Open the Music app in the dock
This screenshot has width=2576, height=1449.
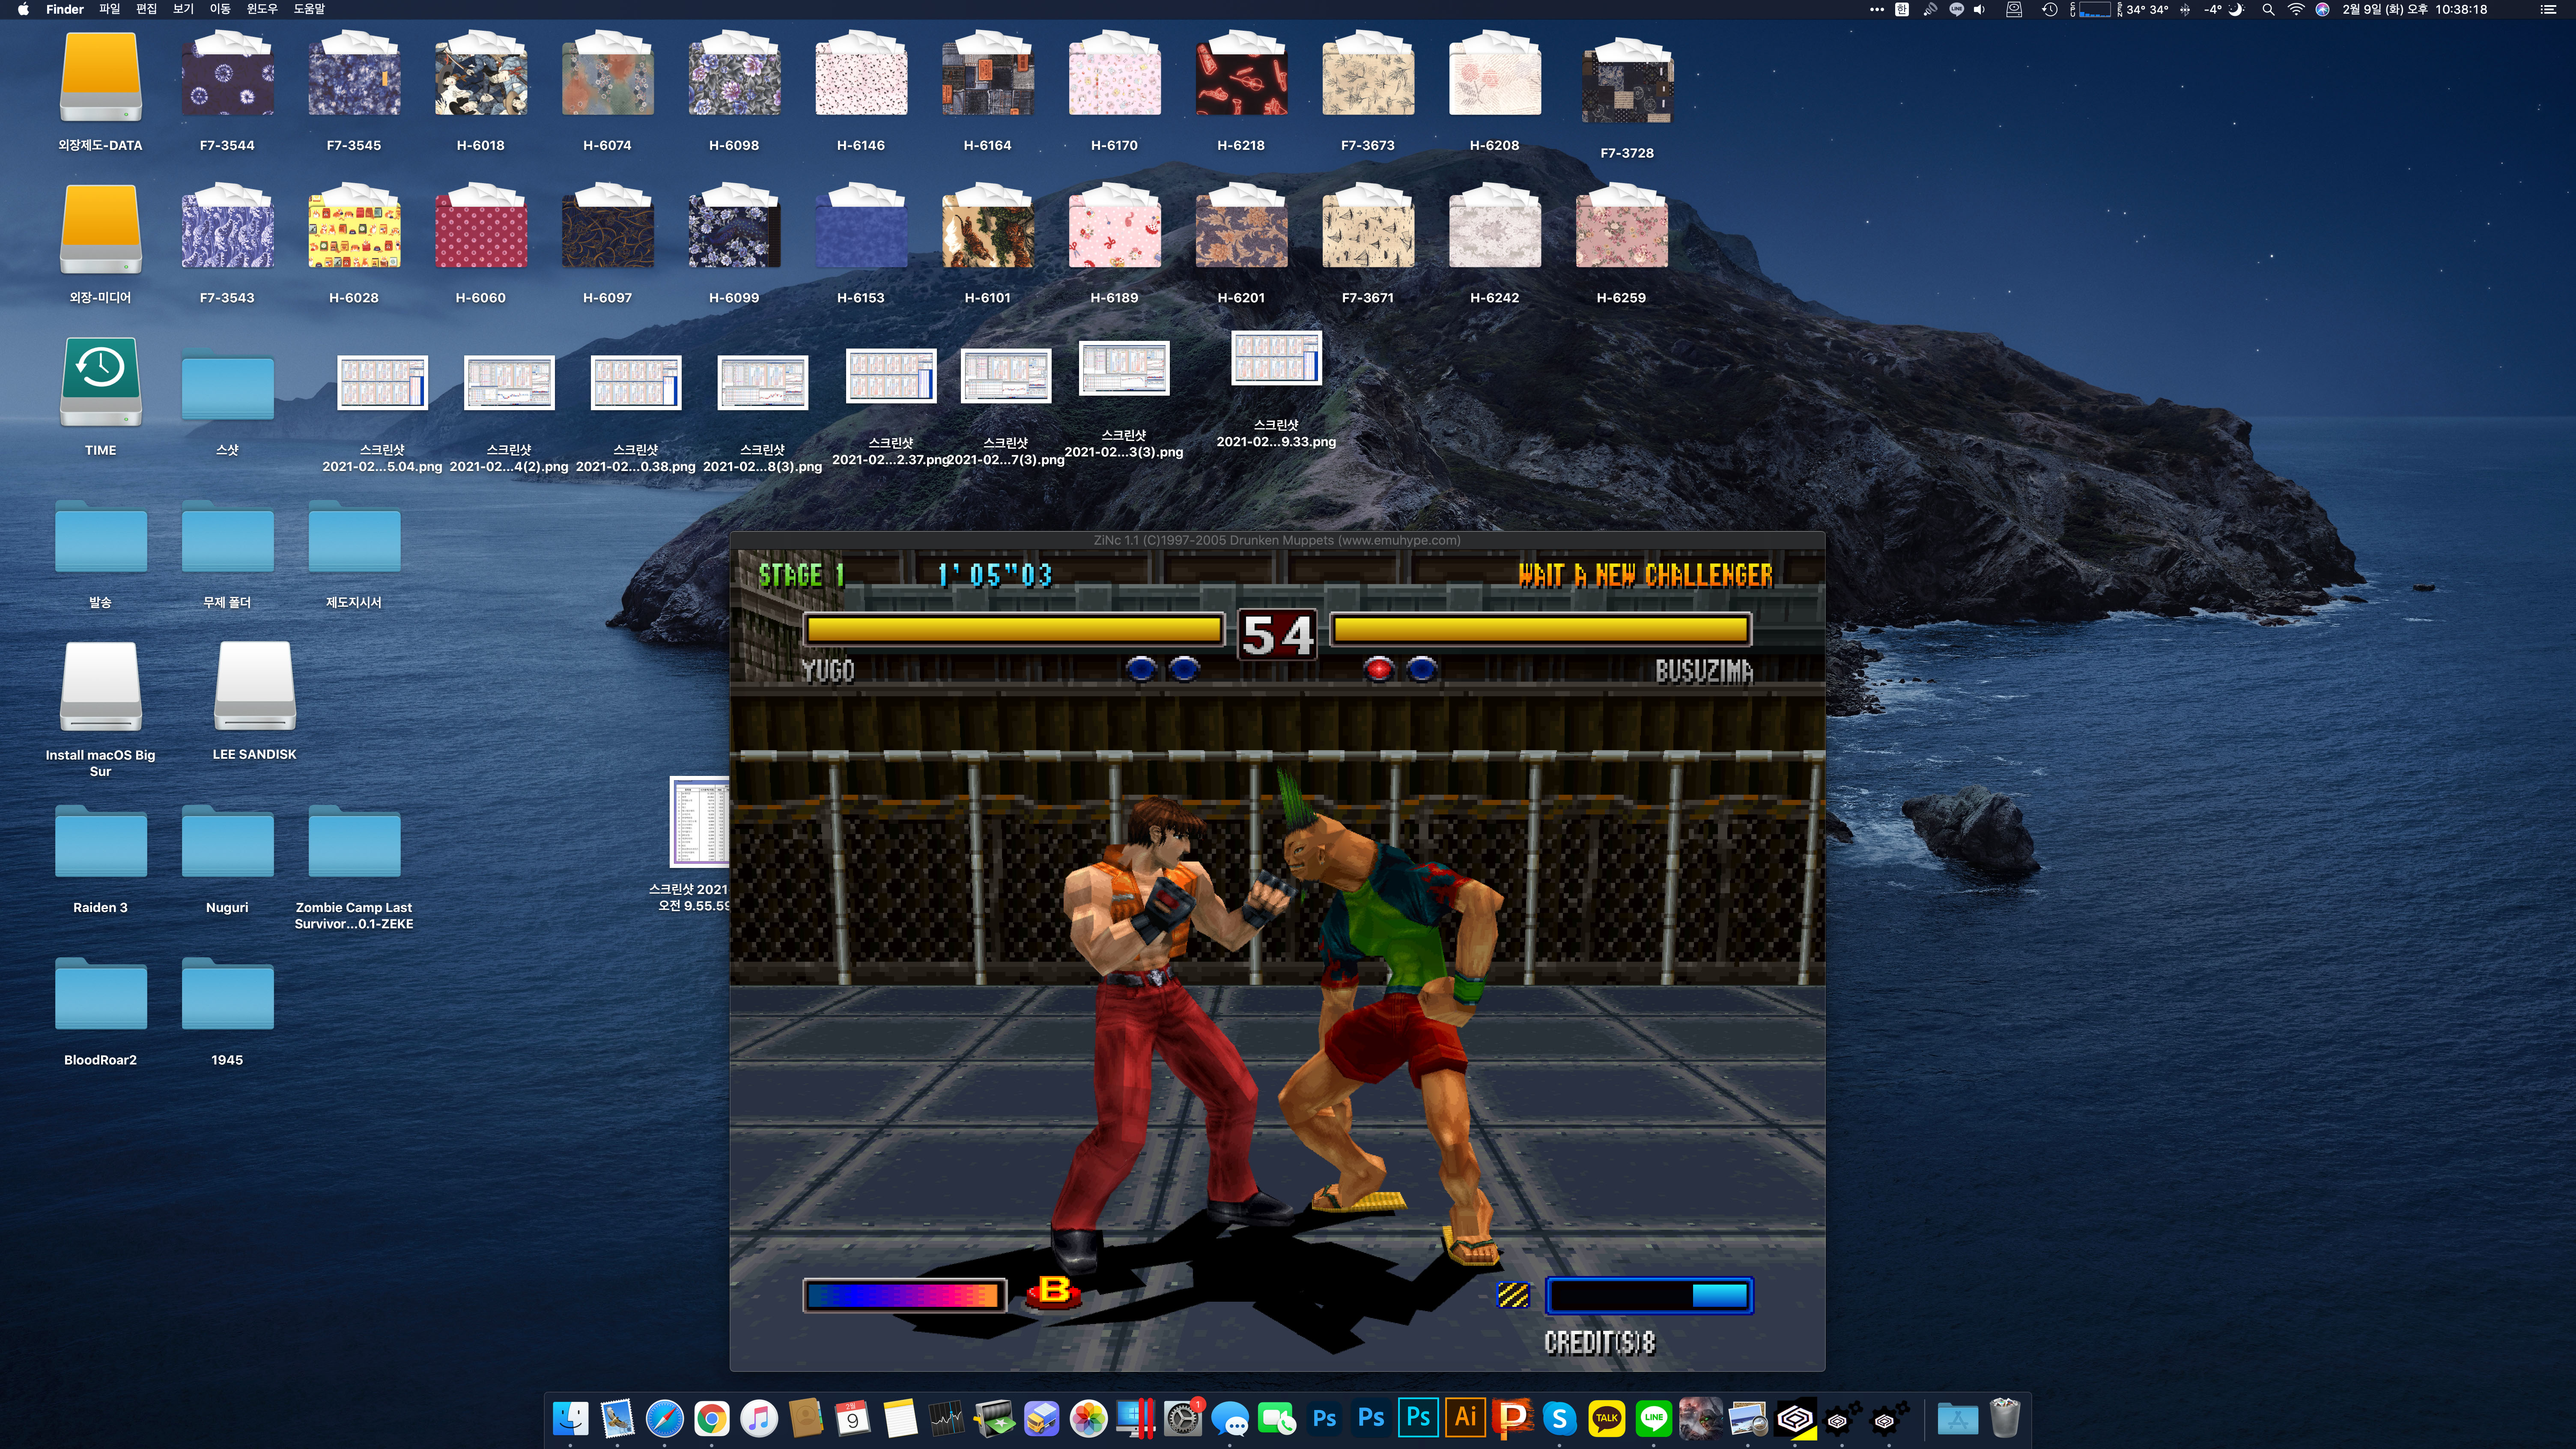pos(759,1418)
